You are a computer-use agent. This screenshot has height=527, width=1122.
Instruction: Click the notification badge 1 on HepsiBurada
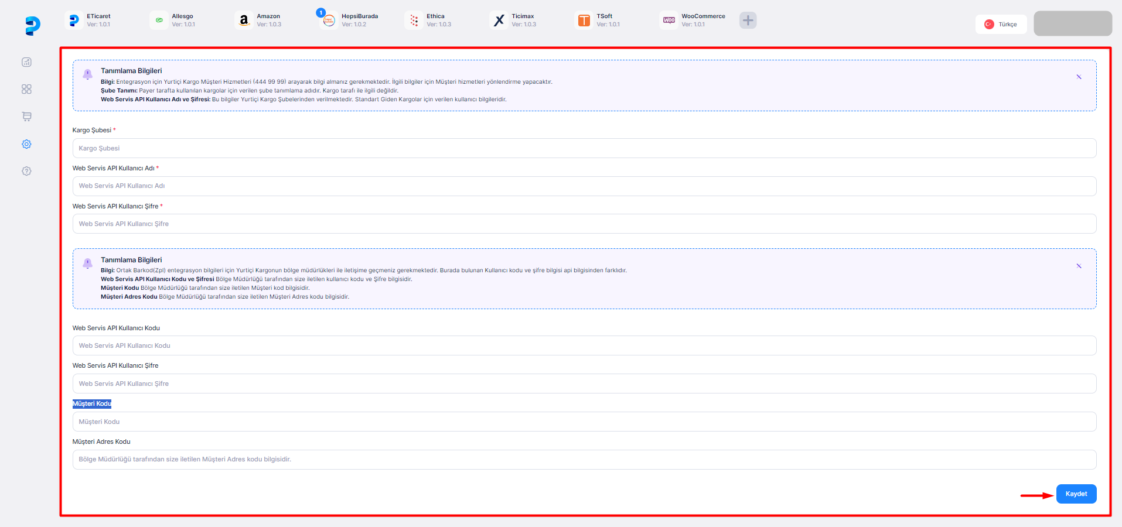coord(320,12)
